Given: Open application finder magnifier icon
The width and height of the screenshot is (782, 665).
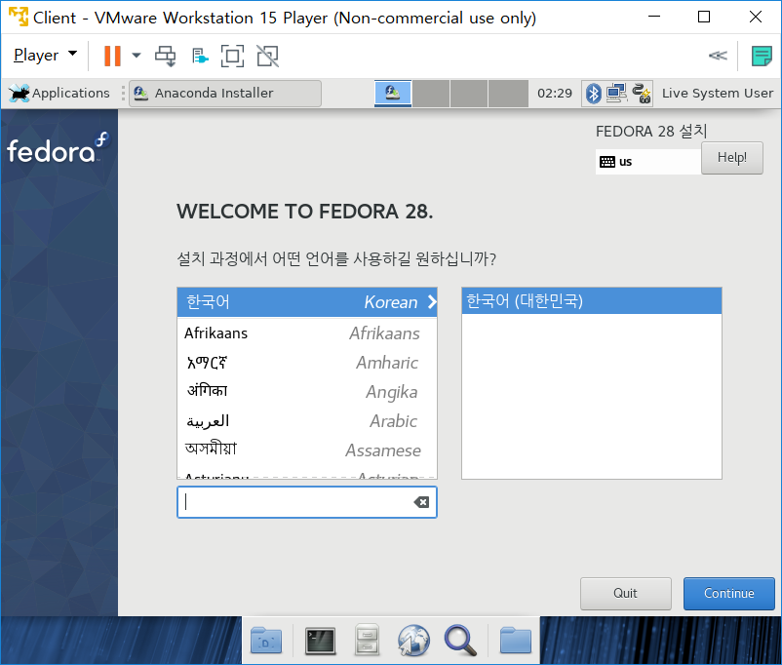Looking at the screenshot, I should 460,640.
